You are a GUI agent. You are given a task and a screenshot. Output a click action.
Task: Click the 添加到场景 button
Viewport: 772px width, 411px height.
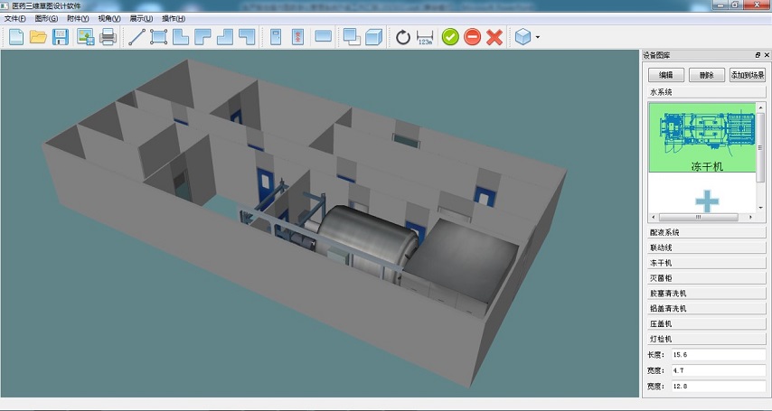(x=748, y=75)
